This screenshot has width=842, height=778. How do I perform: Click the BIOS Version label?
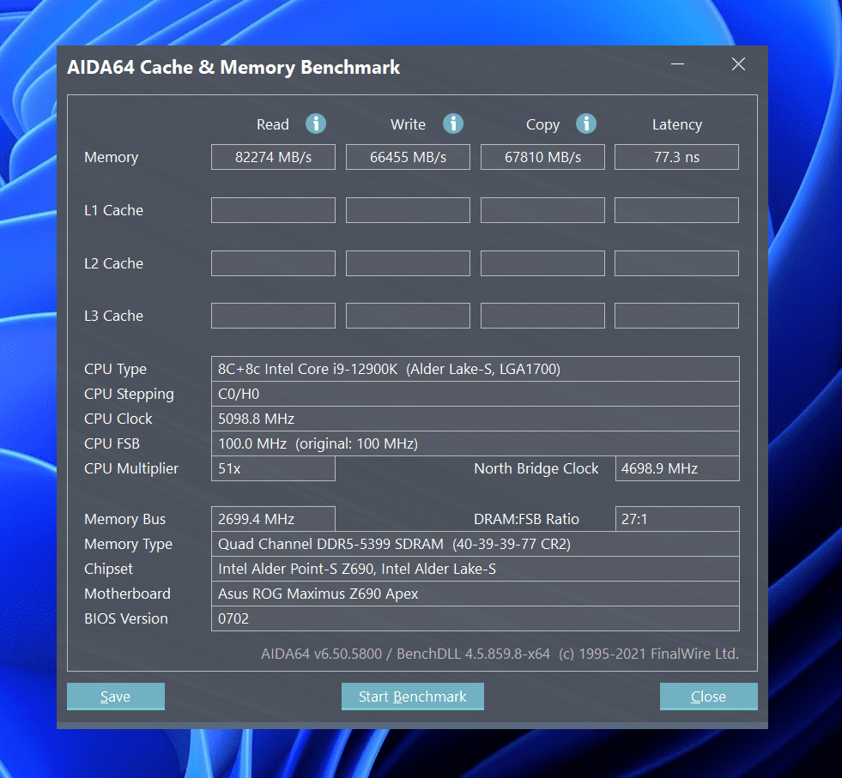126,618
